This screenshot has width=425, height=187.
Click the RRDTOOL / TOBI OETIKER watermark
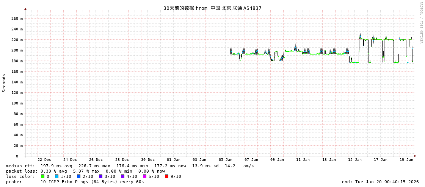coord(421,23)
